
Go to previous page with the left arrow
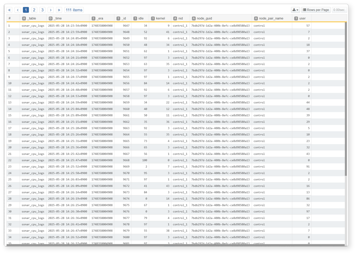(x=18, y=10)
